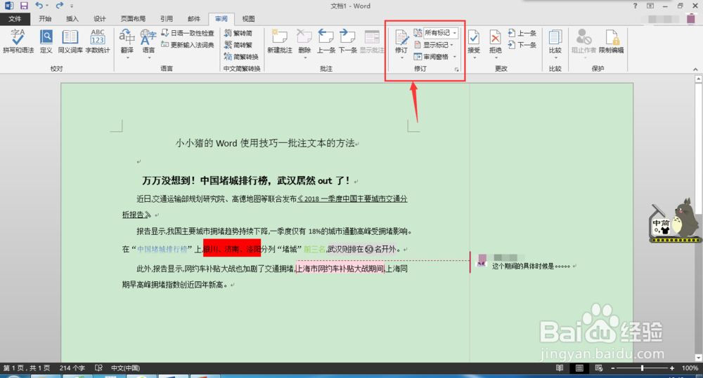Go to previous comment (上一条)

click(326, 41)
